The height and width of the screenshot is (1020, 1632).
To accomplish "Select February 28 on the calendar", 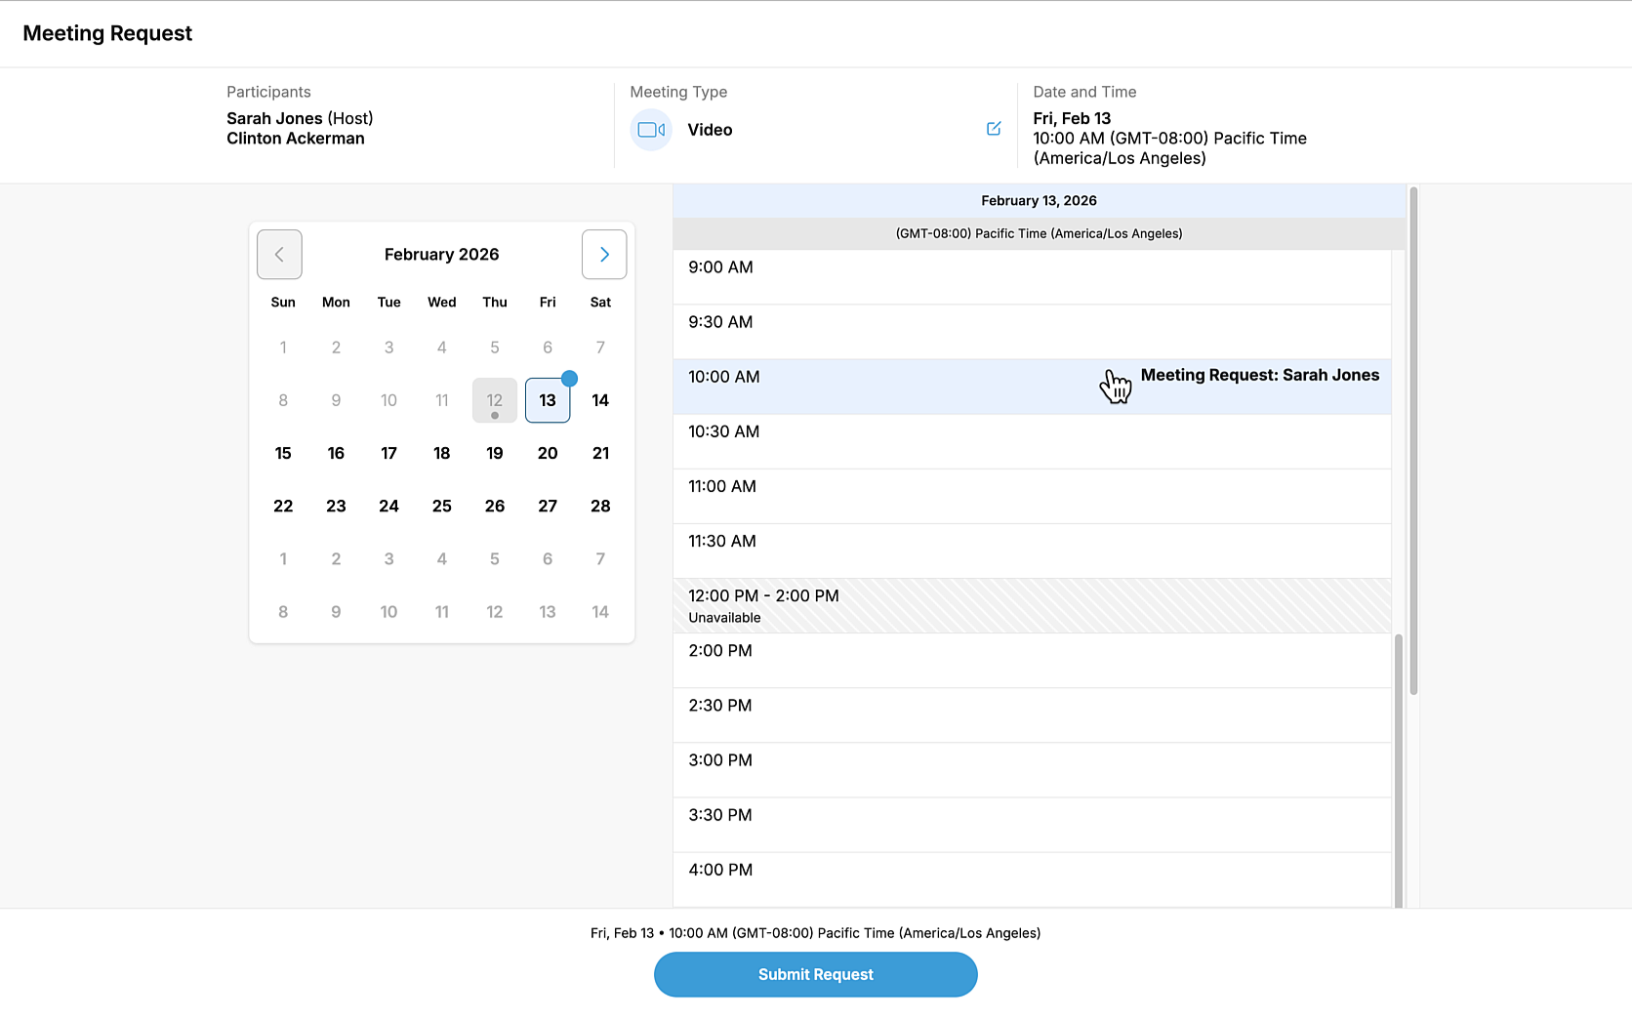I will 600,506.
